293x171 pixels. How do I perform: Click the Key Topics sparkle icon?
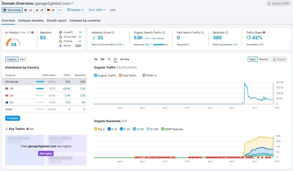(x=7, y=129)
